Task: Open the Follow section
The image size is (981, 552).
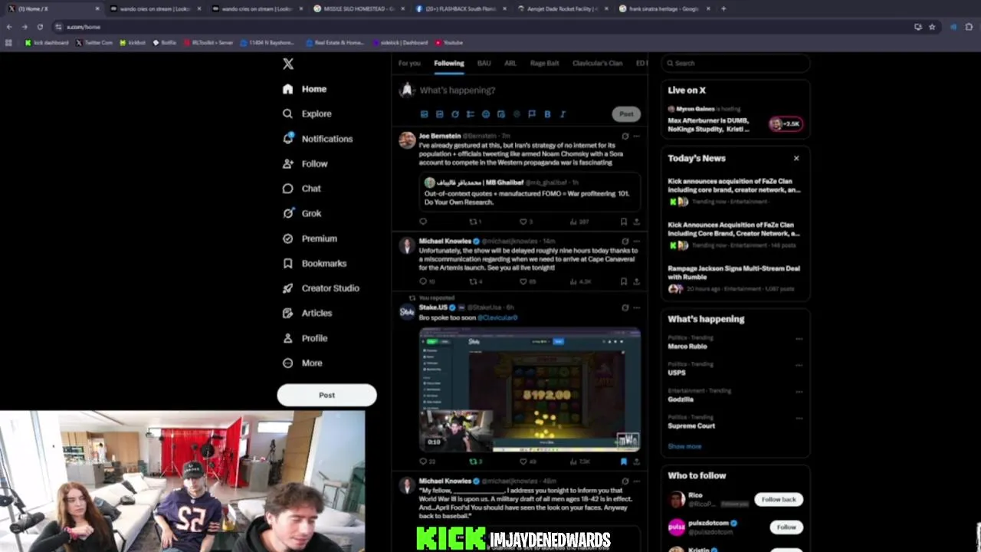Action: (x=305, y=163)
